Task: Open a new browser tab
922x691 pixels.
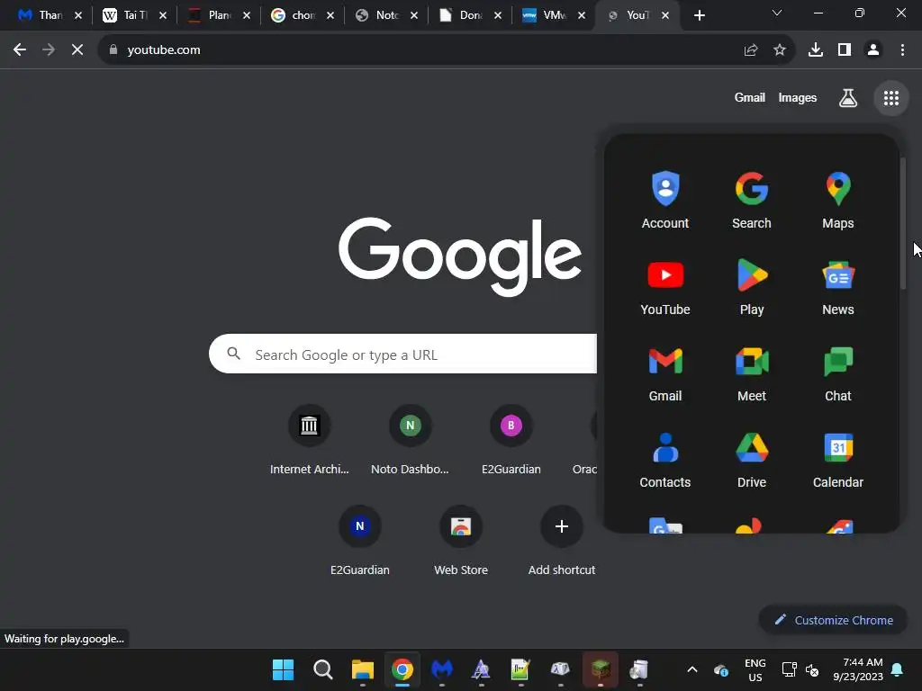Action: (x=699, y=15)
